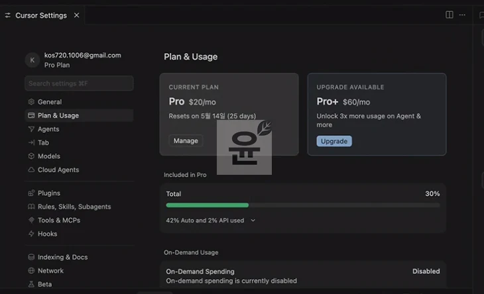The width and height of the screenshot is (484, 294).
Task: Click the Plan & Usage page heading
Action: (190, 57)
